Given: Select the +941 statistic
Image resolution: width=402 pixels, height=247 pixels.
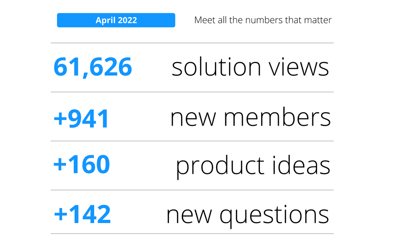Looking at the screenshot, I should tap(81, 119).
